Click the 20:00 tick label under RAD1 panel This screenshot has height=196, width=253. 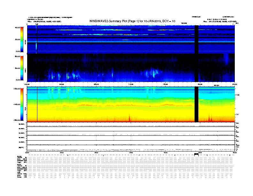[200, 84]
